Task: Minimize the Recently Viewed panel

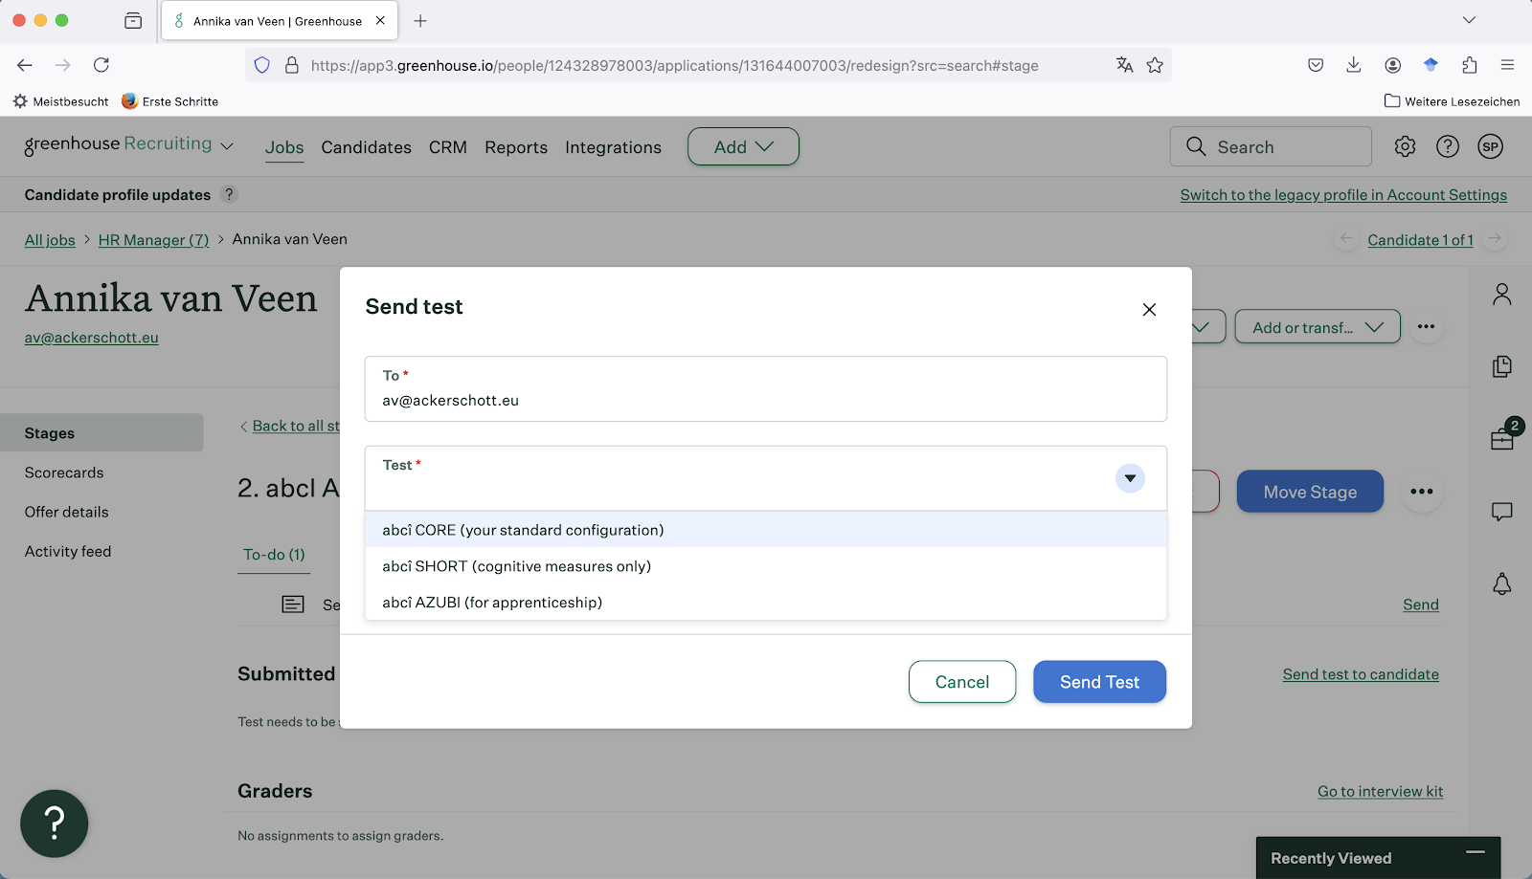Action: click(1476, 851)
